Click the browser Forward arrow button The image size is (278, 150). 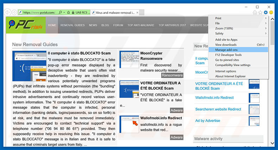point(14,12)
